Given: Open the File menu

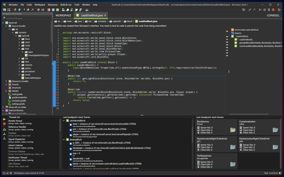Looking at the screenshot, I should pyautogui.click(x=22, y=5).
